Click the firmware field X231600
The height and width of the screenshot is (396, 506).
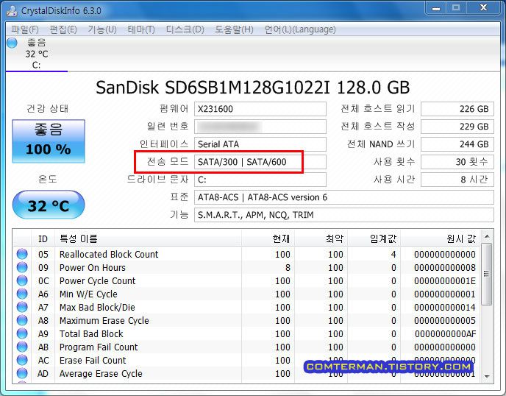coord(260,109)
